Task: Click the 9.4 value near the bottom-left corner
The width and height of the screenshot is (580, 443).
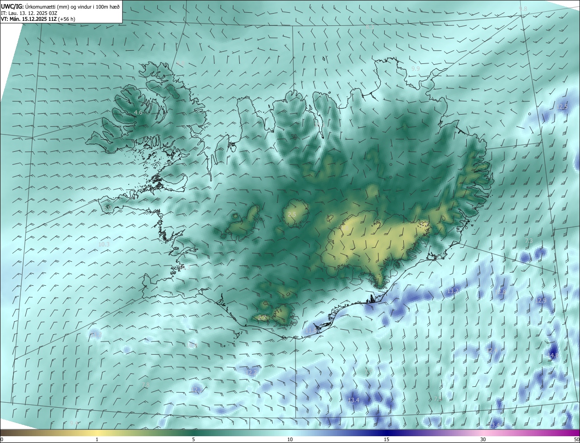Action: pyautogui.click(x=74, y=423)
